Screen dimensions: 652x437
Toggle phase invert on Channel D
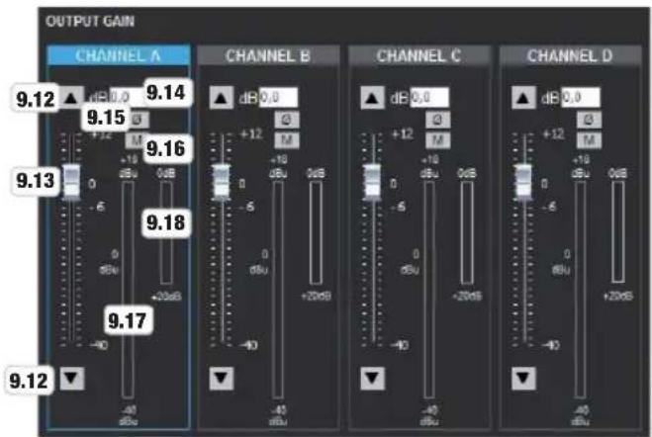(x=589, y=120)
